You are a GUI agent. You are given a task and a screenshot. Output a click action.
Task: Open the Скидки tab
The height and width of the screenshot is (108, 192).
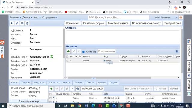pyautogui.click(x=79, y=82)
